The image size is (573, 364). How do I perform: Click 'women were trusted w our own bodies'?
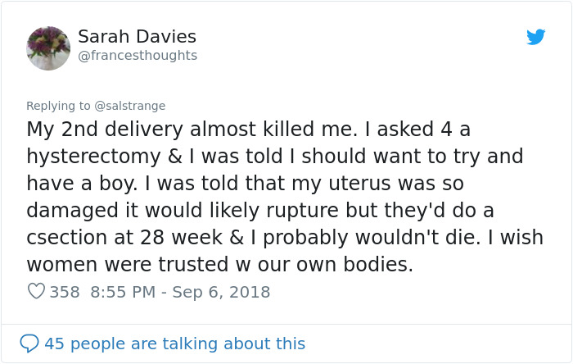pyautogui.click(x=219, y=265)
